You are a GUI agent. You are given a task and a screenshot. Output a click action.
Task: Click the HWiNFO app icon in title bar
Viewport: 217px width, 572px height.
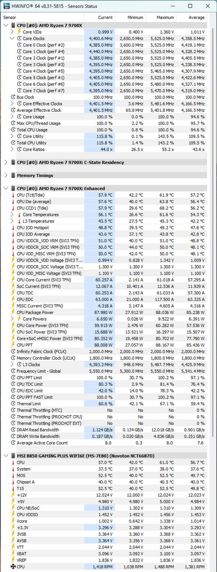[6, 6]
